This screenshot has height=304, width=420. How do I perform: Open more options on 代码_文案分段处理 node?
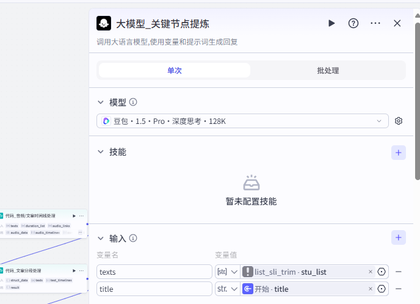(81, 271)
